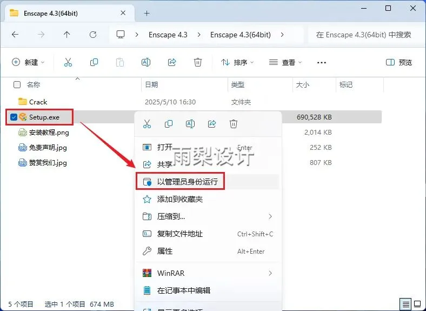Sort by the 名称 column header

coord(34,85)
